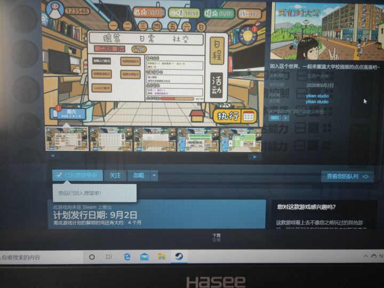Image resolution: width=384 pixels, height=288 pixels.
Task: Click the cloud icon in system tray
Action: coord(374,256)
